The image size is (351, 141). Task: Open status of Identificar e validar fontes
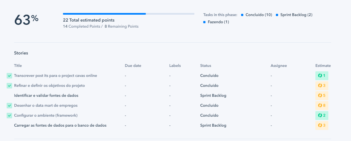click(x=213, y=95)
